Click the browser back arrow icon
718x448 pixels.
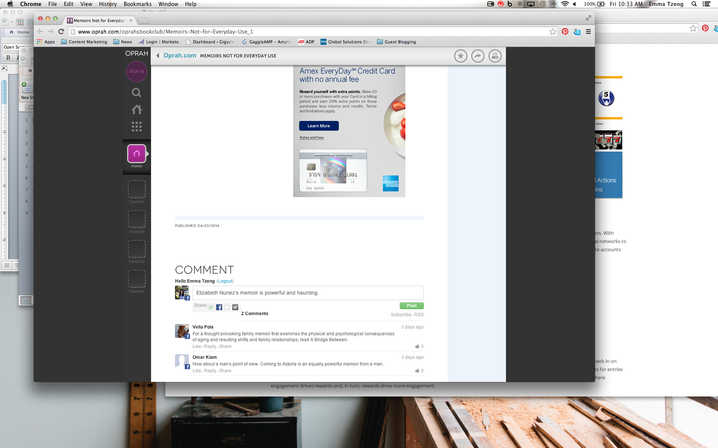pyautogui.click(x=41, y=31)
